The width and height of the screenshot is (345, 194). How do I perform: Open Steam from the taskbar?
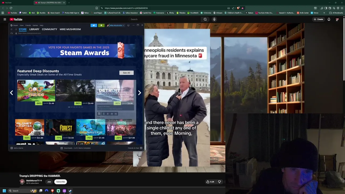pos(70,191)
